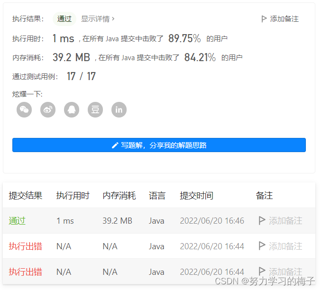Click the 备注 column header
Viewport: 322px width, 290px height.
264,195
